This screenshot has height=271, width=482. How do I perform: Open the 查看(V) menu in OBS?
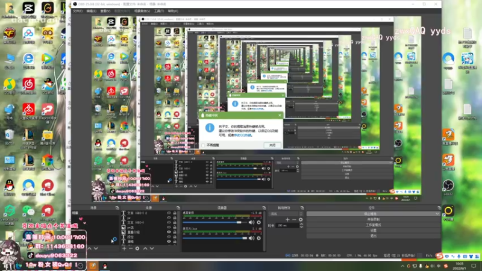pos(105,11)
